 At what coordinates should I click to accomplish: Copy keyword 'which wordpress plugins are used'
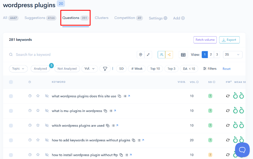[x=108, y=126]
